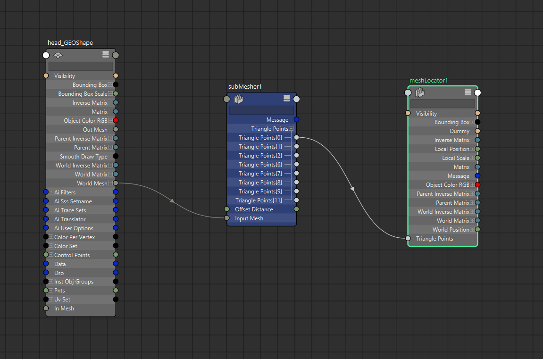Expand Ai Filters attribute on head_GEOShape
The height and width of the screenshot is (359, 543).
tap(51, 192)
